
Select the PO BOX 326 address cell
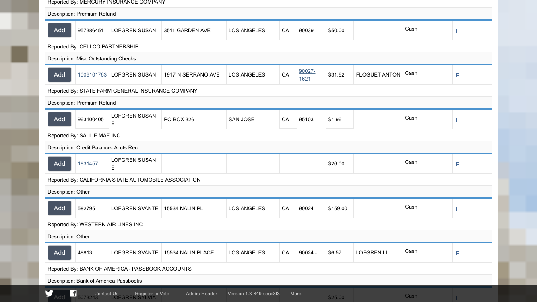click(x=194, y=120)
